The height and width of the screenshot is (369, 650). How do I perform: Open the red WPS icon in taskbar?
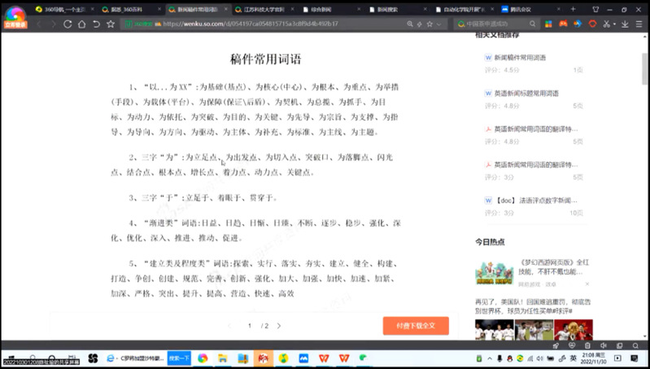(x=323, y=358)
